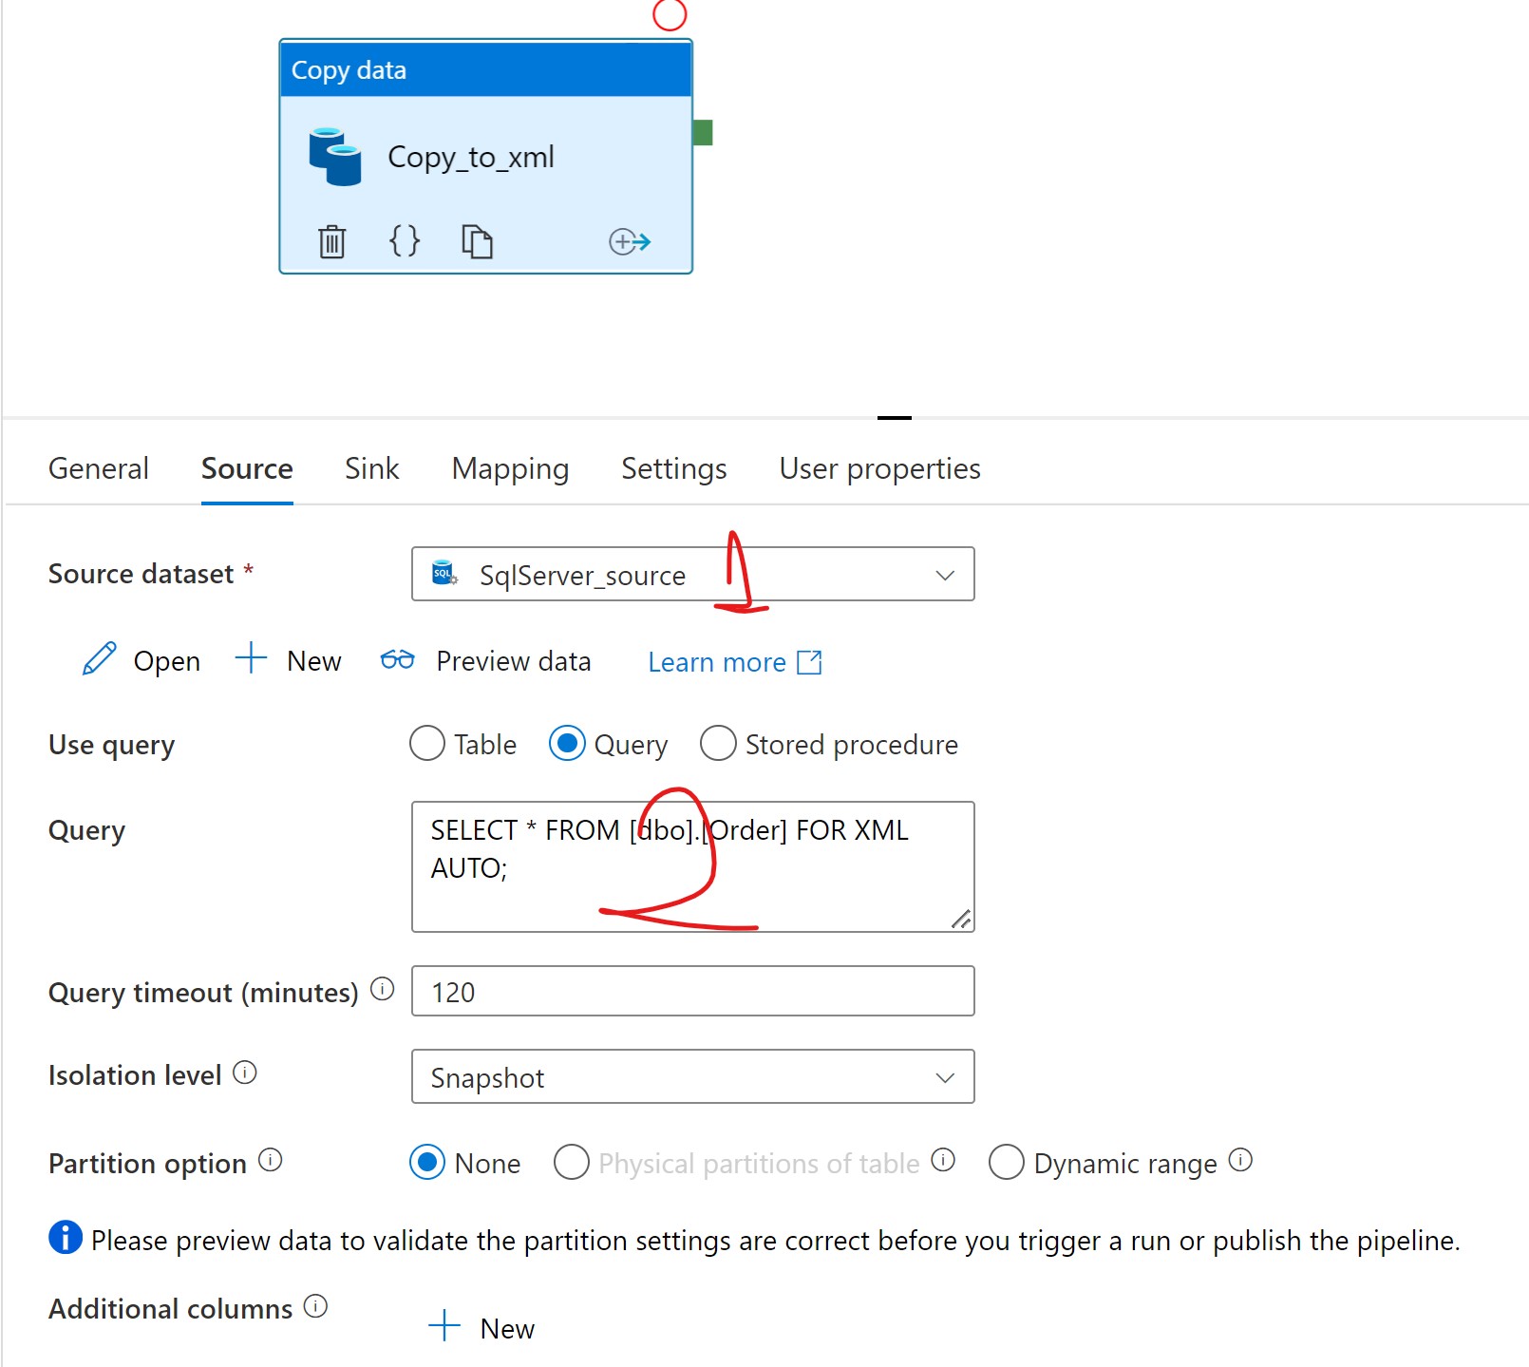Show info for Query timeout
Image resolution: width=1529 pixels, height=1367 pixels.
click(x=382, y=990)
